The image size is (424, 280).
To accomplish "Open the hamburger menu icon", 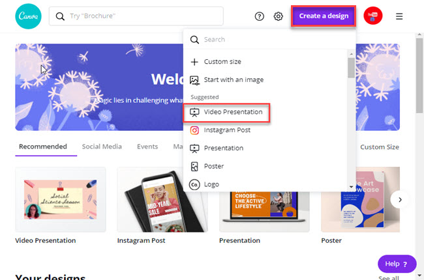I will tap(399, 16).
